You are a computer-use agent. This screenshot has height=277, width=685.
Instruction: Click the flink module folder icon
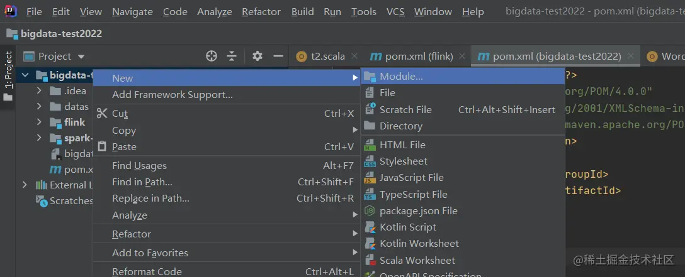[55, 122]
